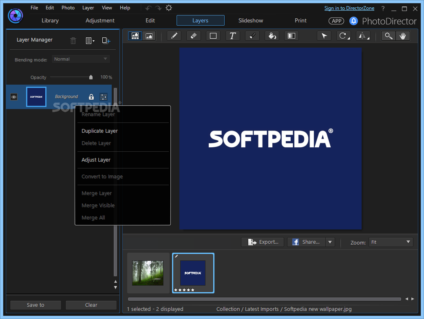Screen dimensions: 424x319
Task: Select the forest photo thumbnail
Action: click(148, 273)
